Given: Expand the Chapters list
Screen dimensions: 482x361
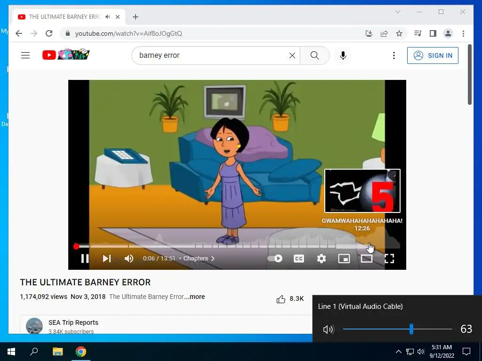Looking at the screenshot, I should pyautogui.click(x=199, y=259).
